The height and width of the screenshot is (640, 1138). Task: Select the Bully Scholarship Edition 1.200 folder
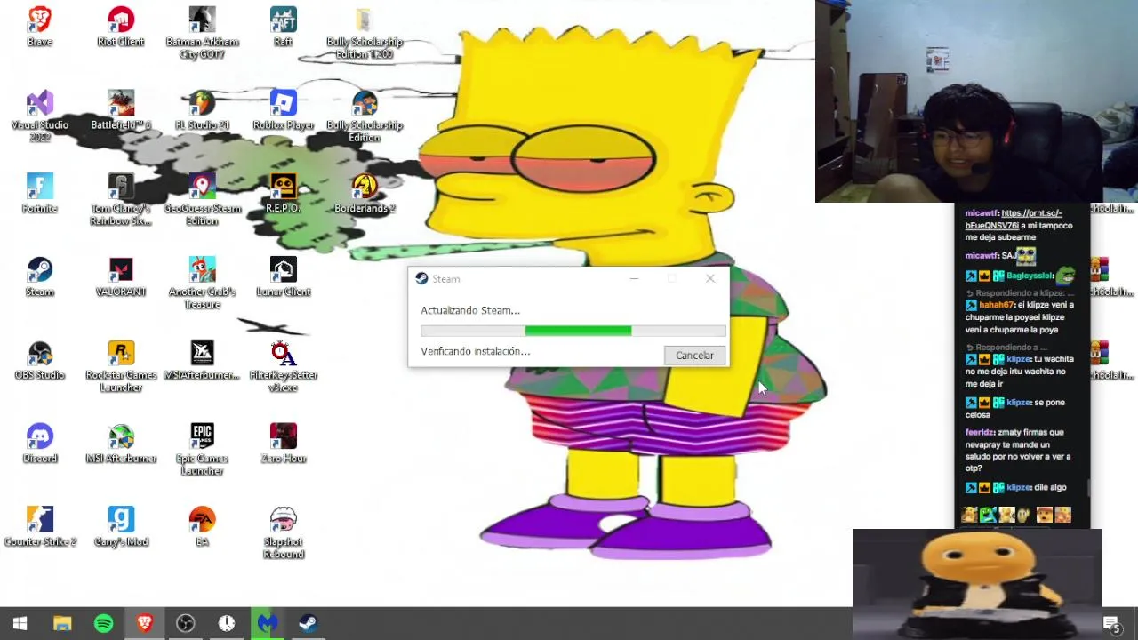pos(365,33)
